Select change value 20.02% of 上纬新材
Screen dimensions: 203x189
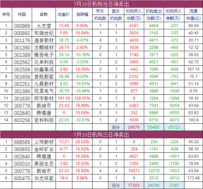tap(82, 142)
